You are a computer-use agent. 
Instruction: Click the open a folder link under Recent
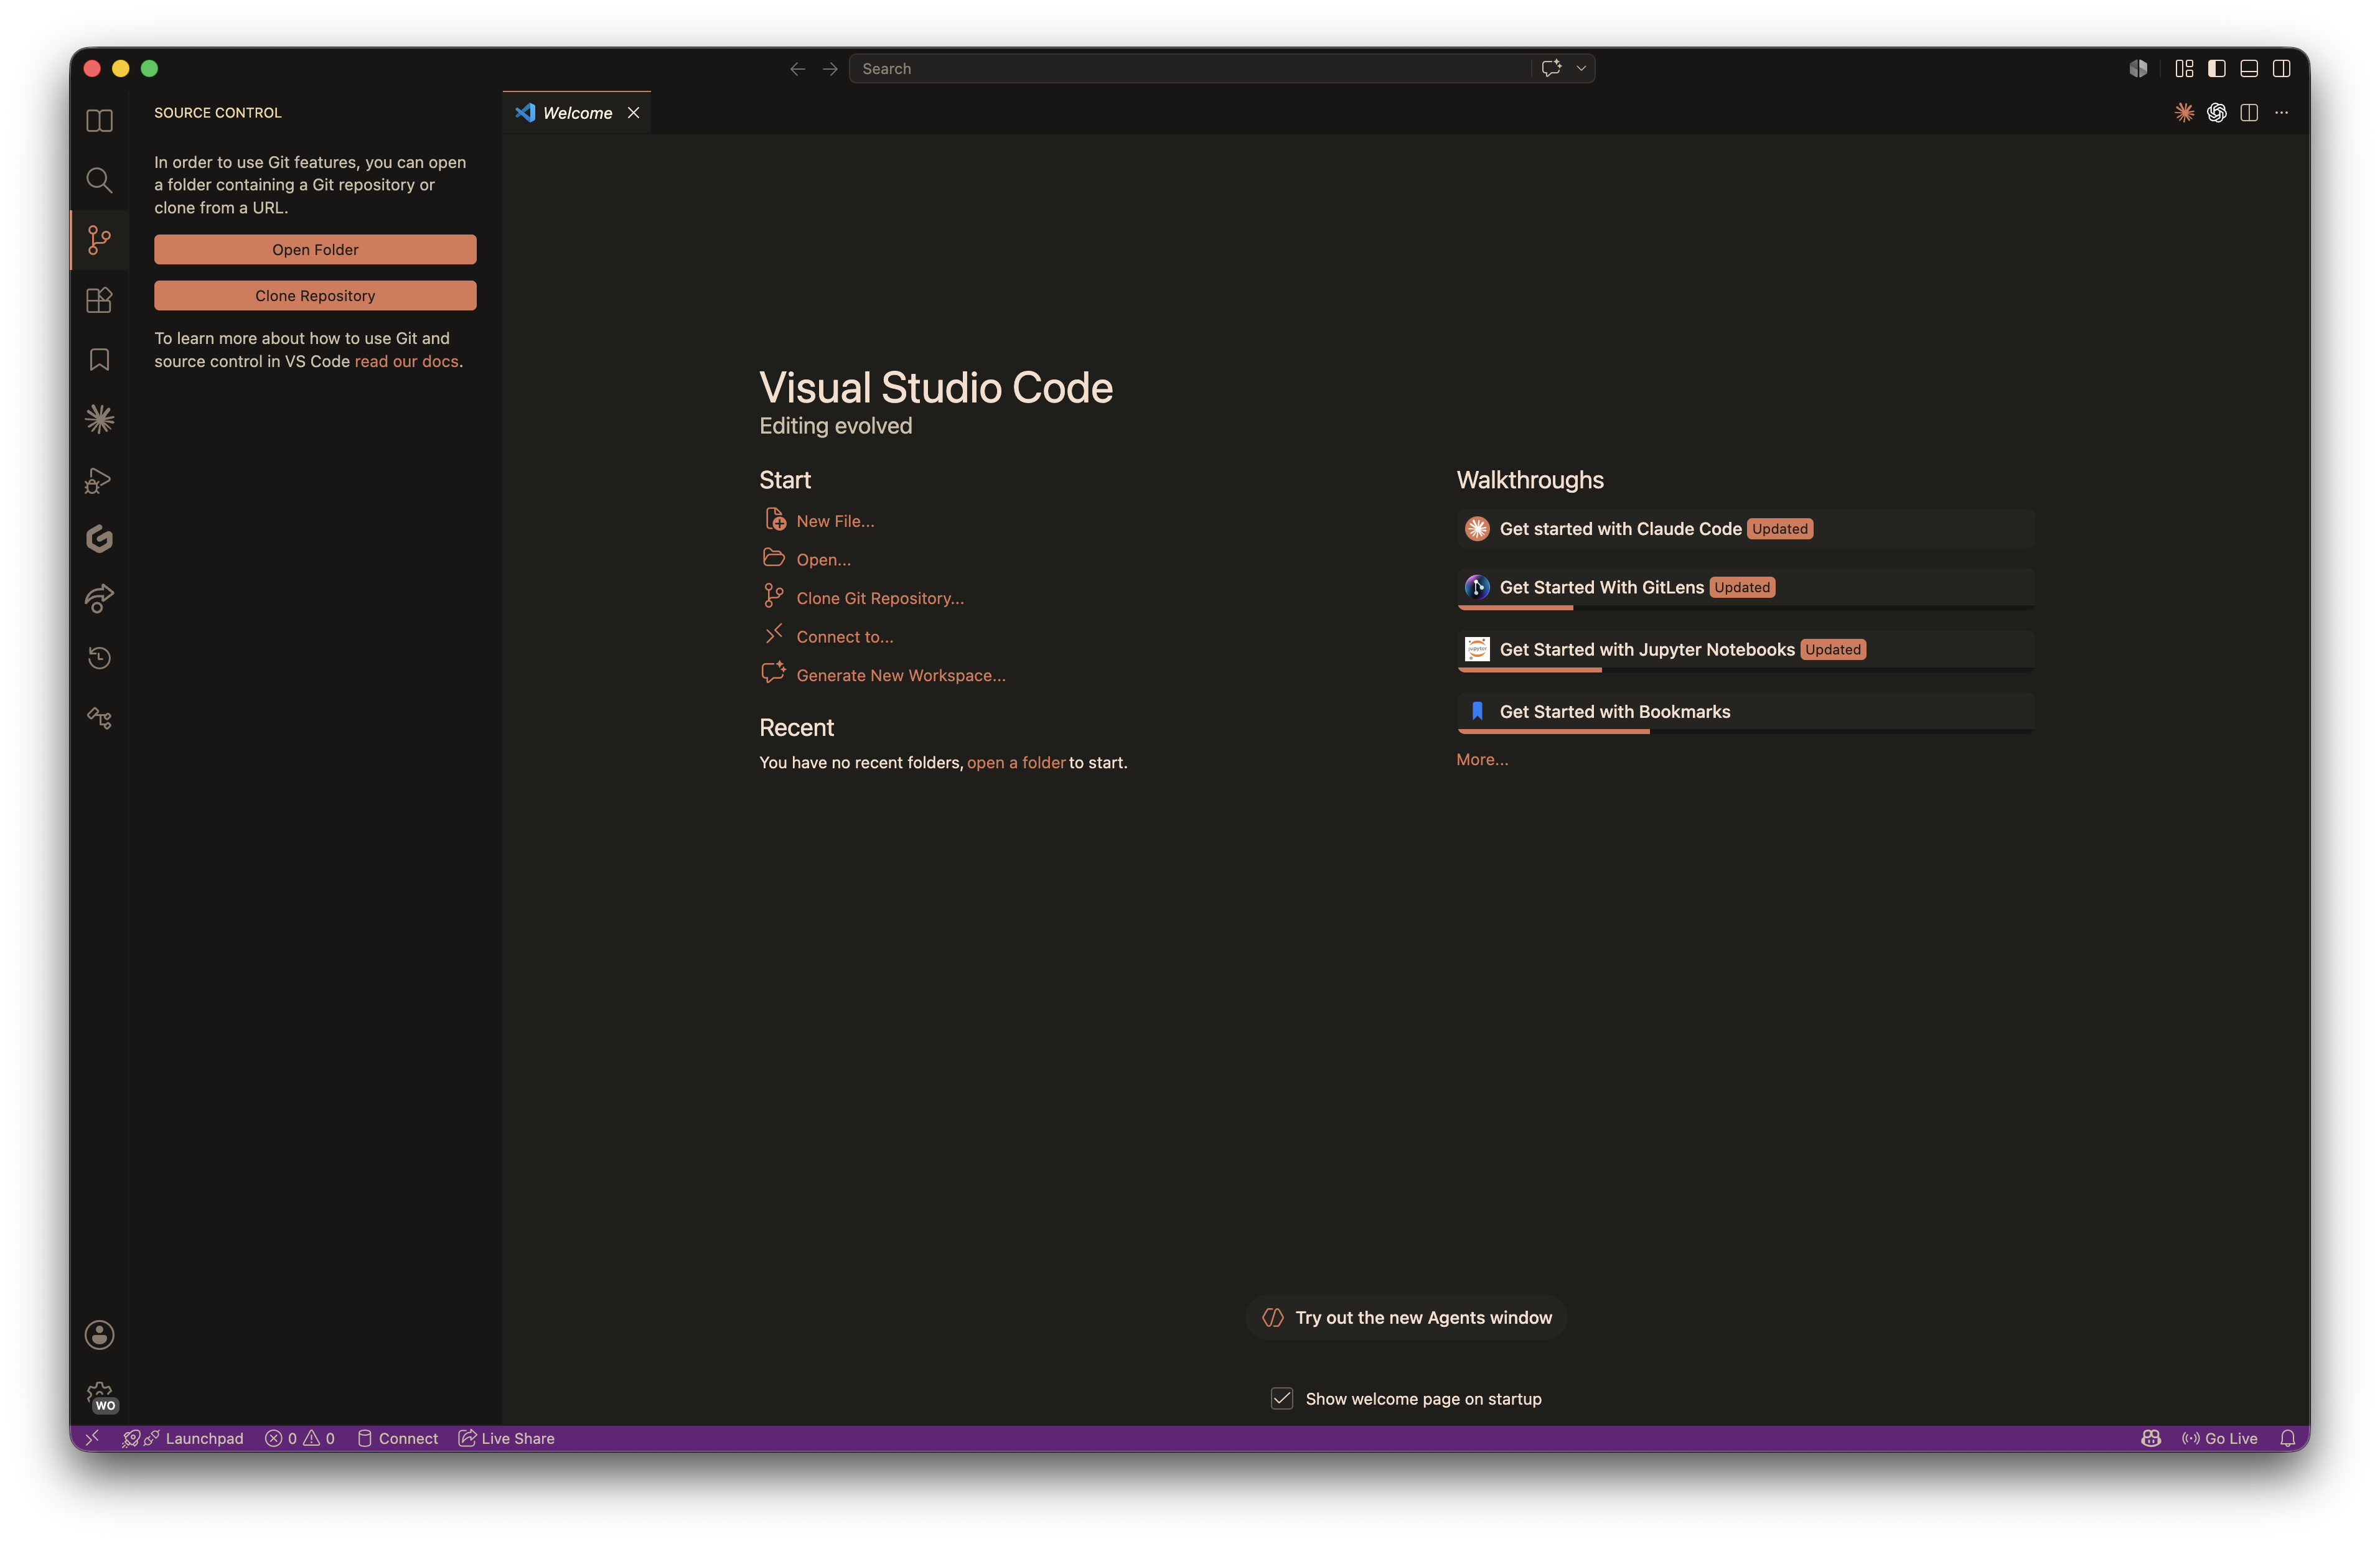1016,763
